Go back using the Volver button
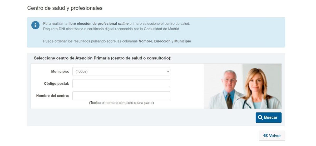This screenshot has width=316, height=146. (272, 136)
